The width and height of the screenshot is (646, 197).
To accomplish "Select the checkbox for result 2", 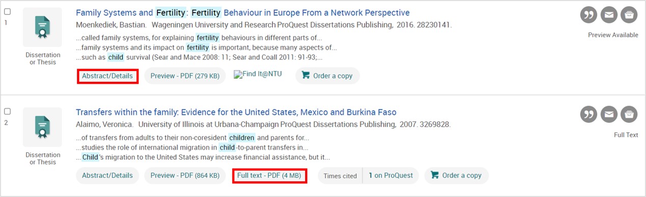I will [7, 112].
